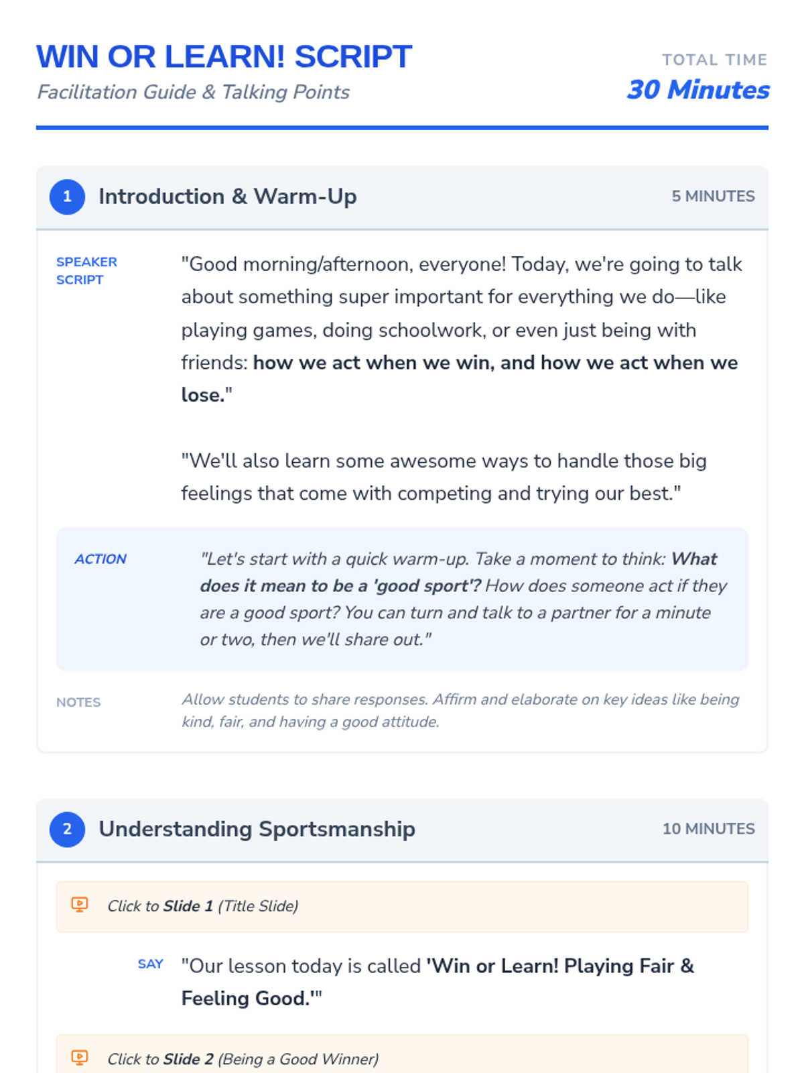Open the 'Introduction & Warm-Up' section heading

coord(227,196)
